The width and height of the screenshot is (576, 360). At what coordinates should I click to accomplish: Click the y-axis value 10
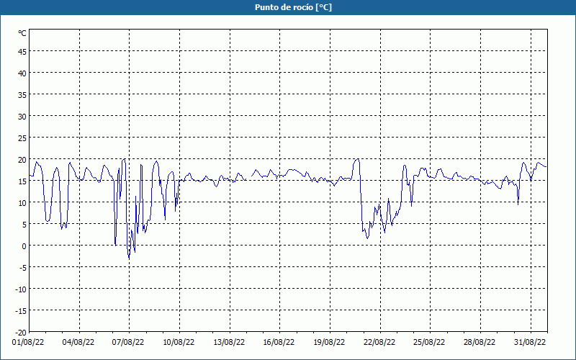tap(22, 203)
